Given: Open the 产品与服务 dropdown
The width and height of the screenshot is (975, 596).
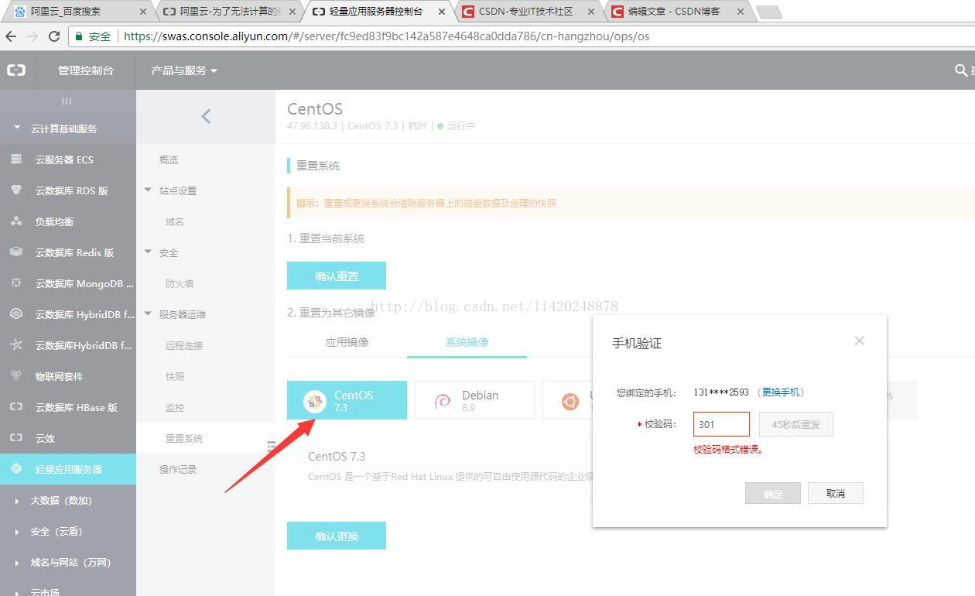Looking at the screenshot, I should coord(184,70).
